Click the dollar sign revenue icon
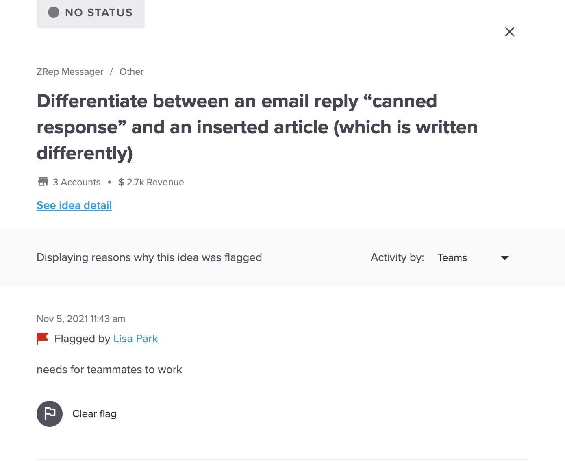565x461 pixels. click(x=121, y=182)
